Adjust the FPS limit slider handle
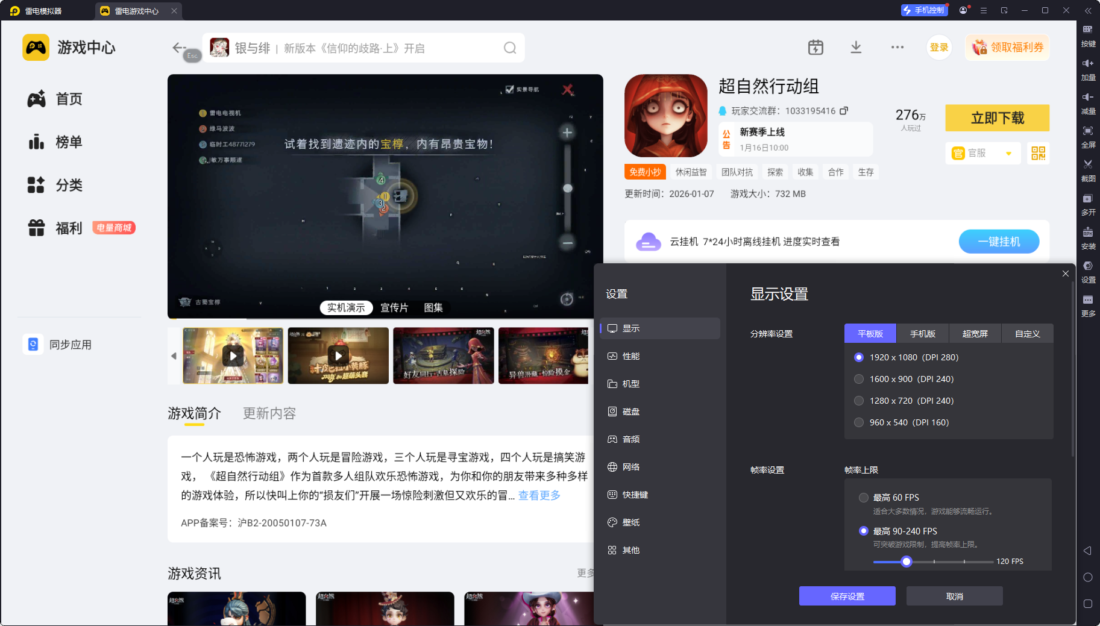1100x626 pixels. (906, 562)
